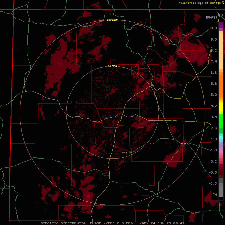Viewport: 225px width, 225px height.
Task: Click the 1.0 scale value
Action: 214,150
